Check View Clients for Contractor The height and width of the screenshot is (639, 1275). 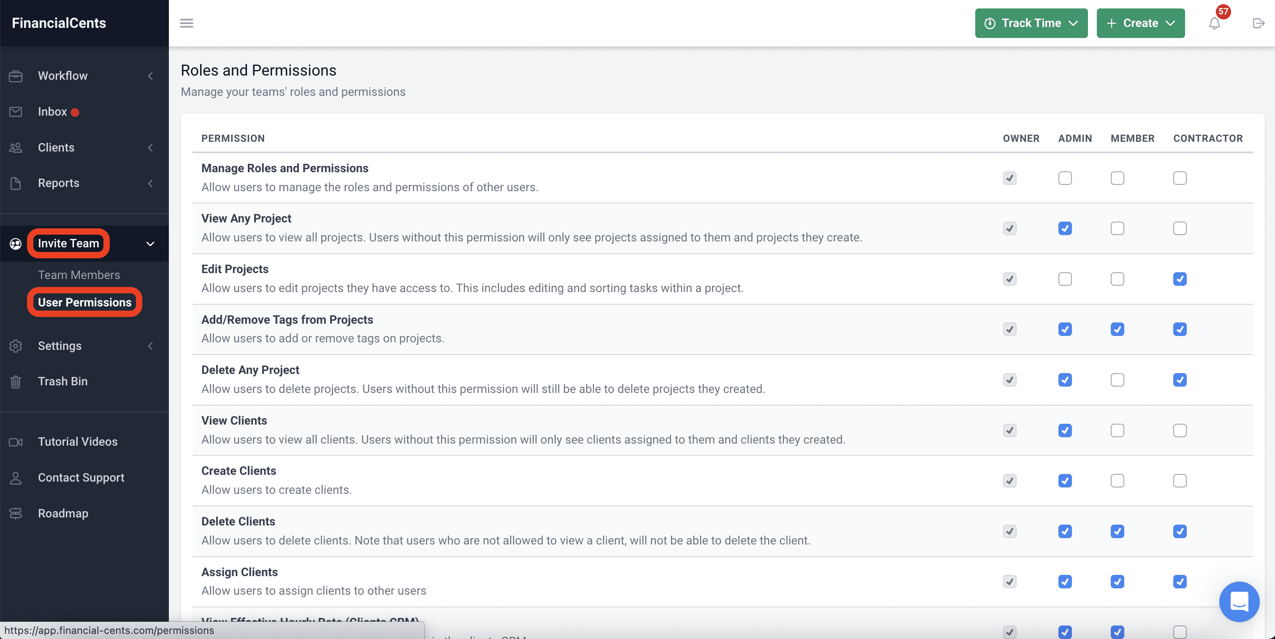point(1180,431)
